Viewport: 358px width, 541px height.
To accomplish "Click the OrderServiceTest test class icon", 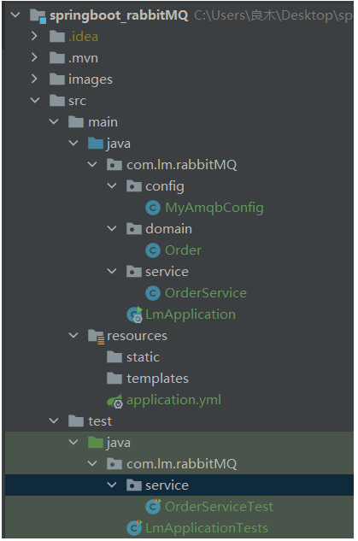I will click(153, 507).
